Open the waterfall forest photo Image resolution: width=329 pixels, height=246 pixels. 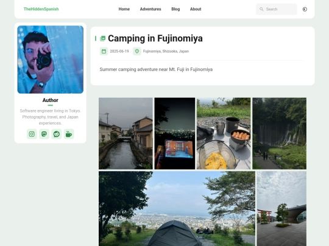(x=279, y=134)
